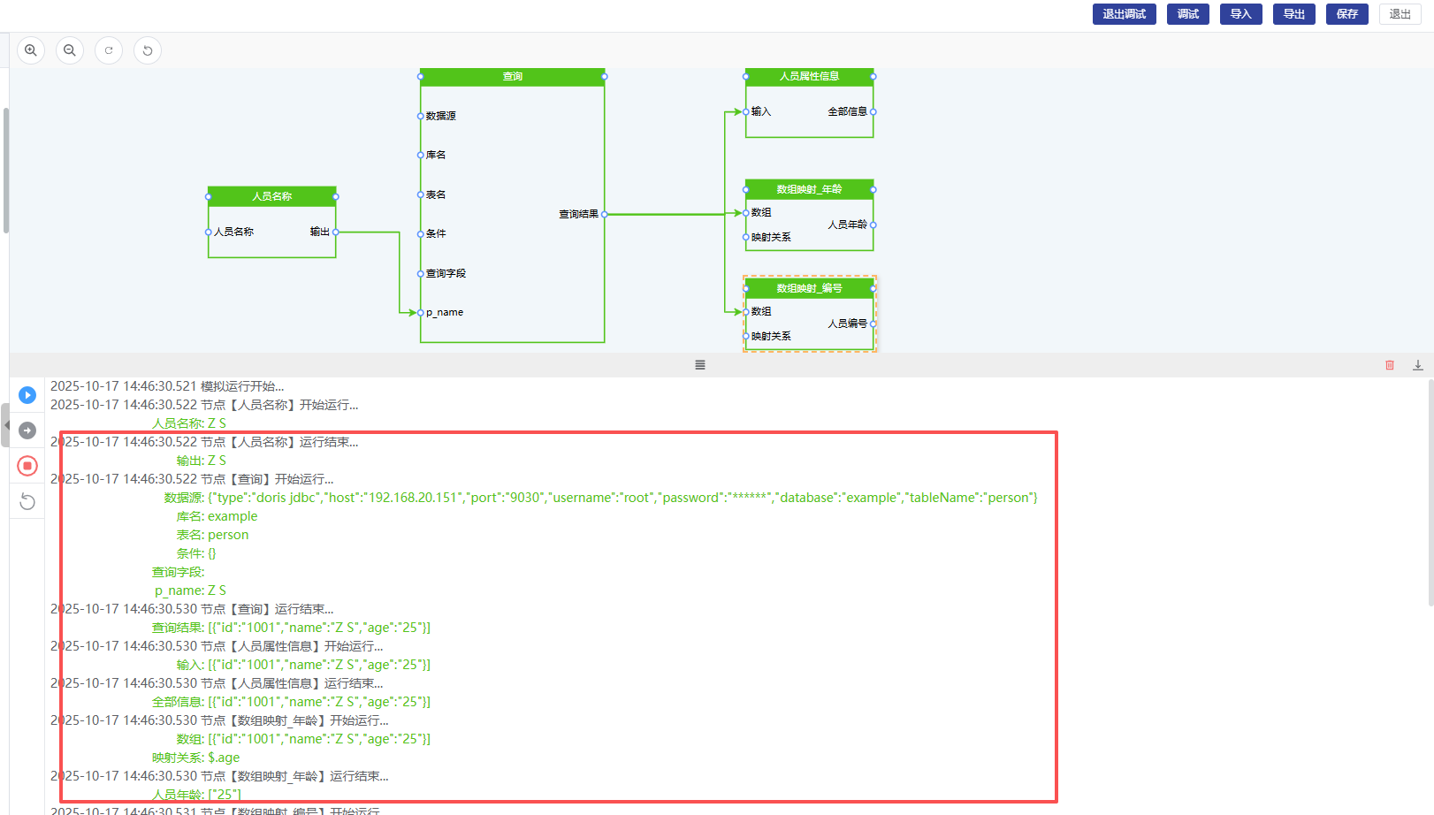Select the 查询 node header
The height and width of the screenshot is (815, 1434).
click(x=513, y=77)
